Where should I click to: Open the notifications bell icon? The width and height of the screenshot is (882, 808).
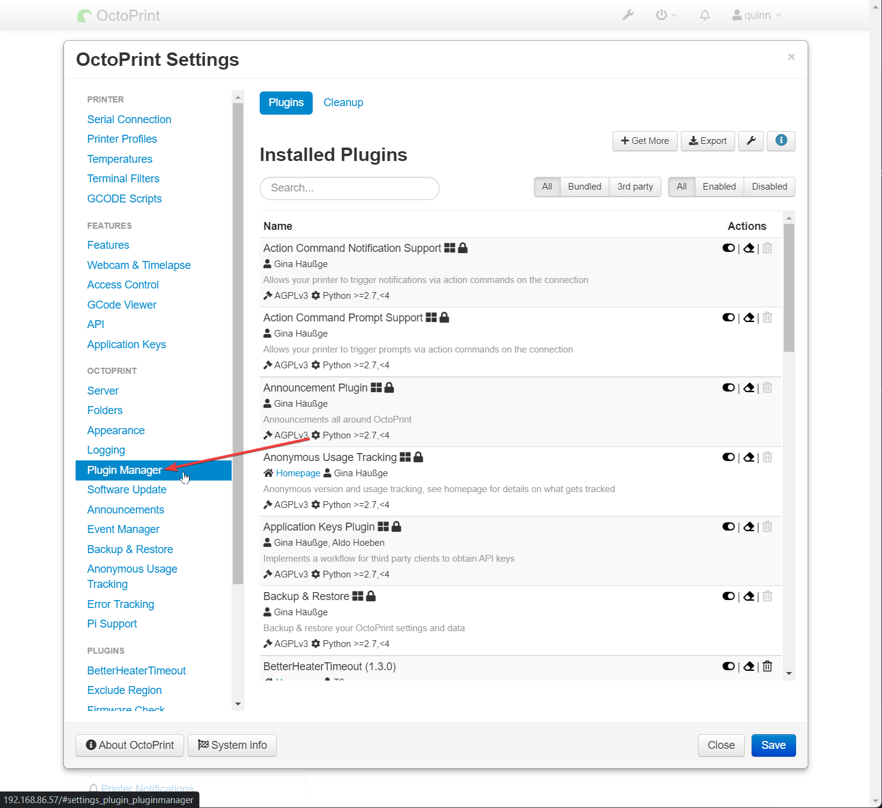(x=705, y=15)
